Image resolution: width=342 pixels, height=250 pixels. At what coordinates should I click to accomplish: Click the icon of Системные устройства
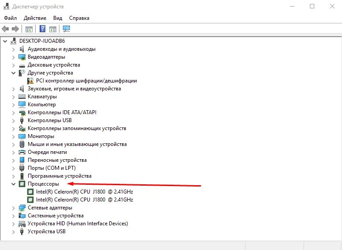[22, 216]
